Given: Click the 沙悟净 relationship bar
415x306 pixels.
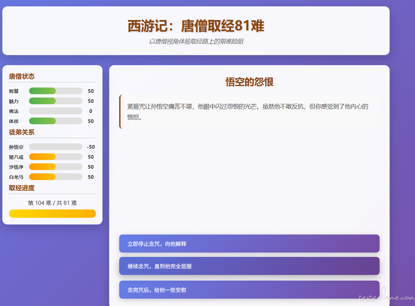Looking at the screenshot, I should (56, 167).
